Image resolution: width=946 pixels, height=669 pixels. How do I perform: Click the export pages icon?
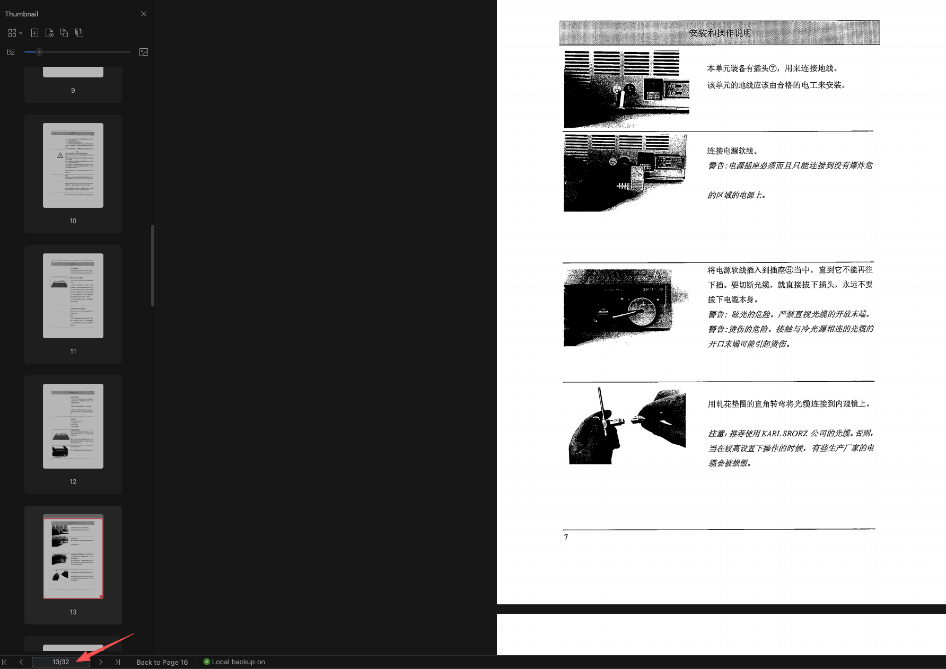point(80,32)
